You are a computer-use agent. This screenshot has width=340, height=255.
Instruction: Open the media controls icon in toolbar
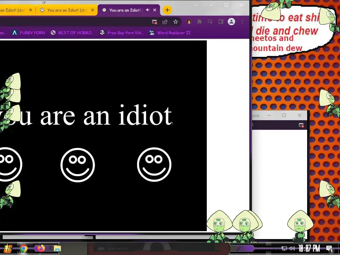pos(210,22)
